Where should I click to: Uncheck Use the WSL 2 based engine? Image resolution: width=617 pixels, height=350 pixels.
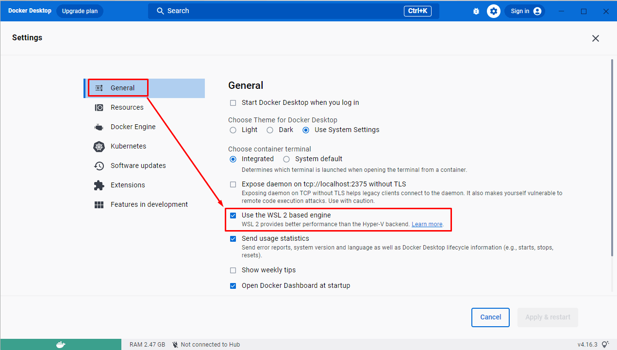coord(233,216)
